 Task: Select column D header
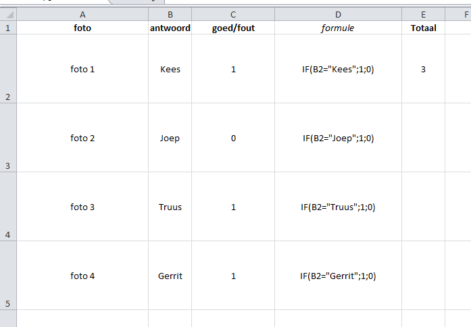click(x=338, y=14)
